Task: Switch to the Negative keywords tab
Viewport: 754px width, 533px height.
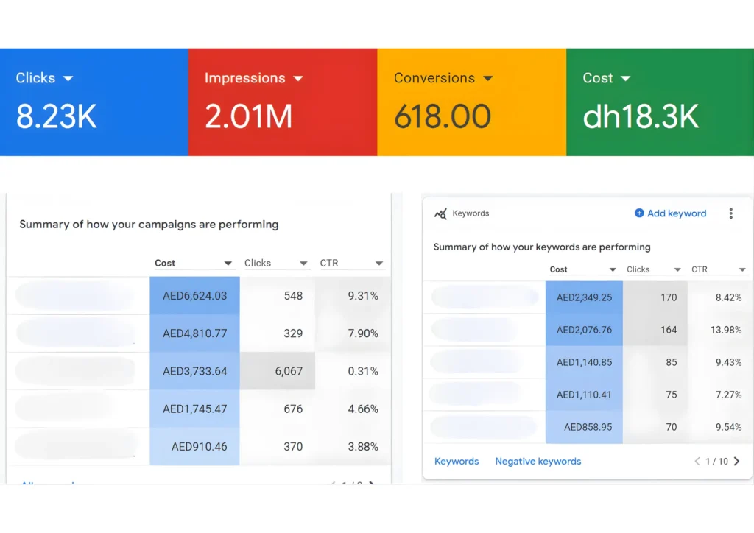Action: click(x=538, y=462)
